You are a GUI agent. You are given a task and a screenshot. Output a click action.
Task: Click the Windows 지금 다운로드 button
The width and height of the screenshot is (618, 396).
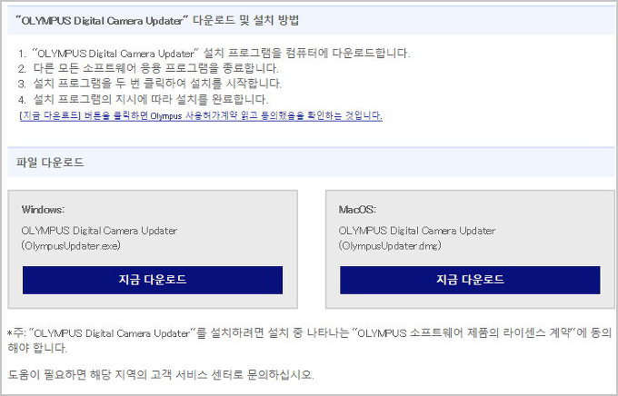[x=153, y=280]
